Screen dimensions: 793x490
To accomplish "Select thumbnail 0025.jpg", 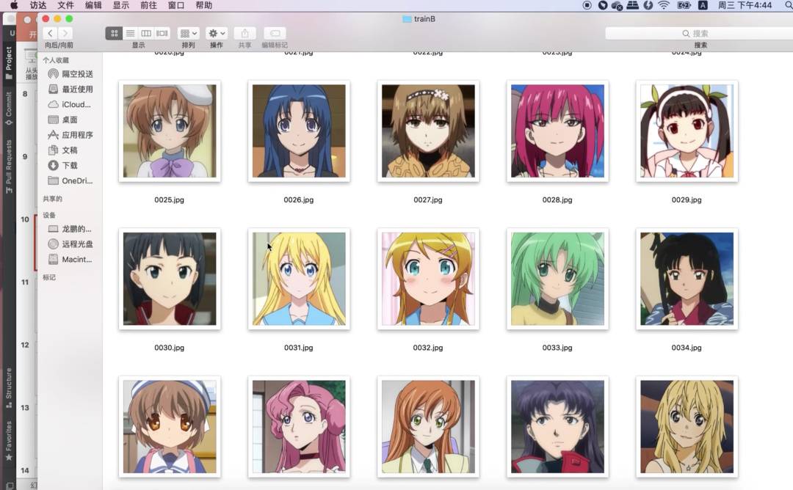I will click(170, 131).
